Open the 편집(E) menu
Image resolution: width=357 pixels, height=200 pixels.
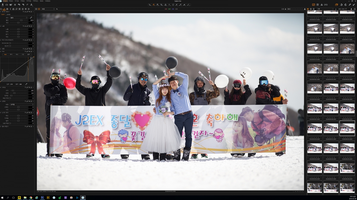pos(11,1)
